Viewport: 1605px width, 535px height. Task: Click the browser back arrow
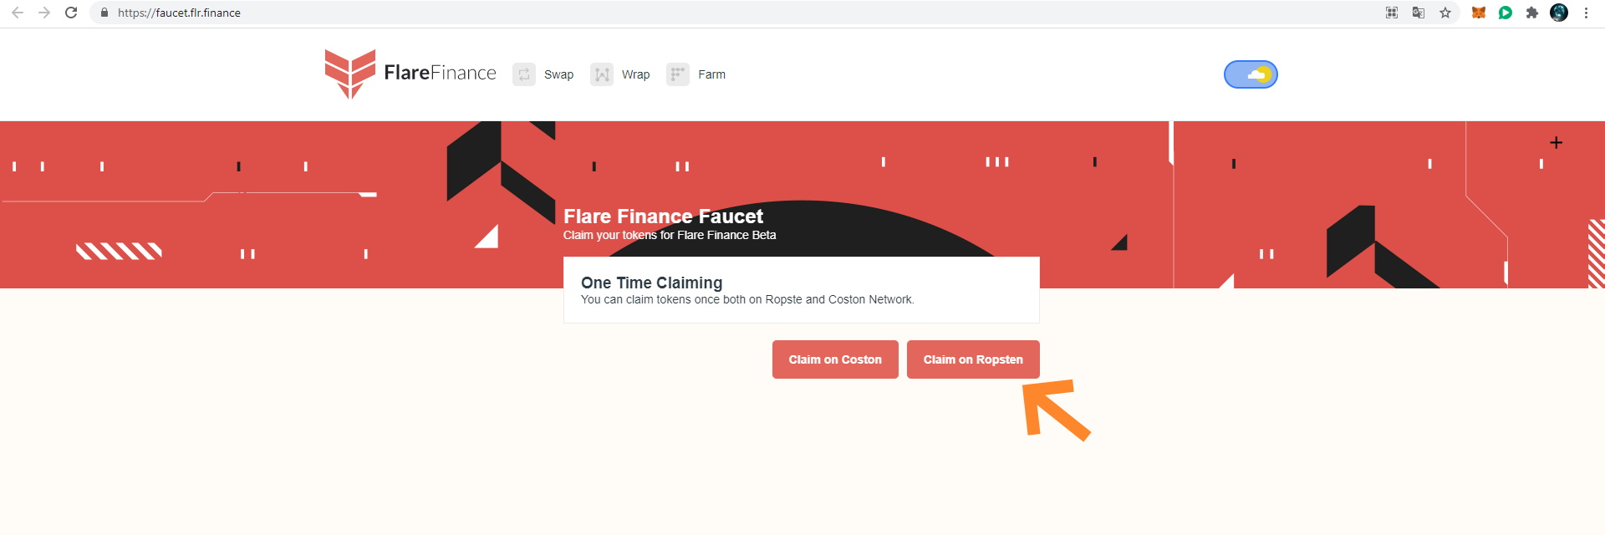pos(18,13)
